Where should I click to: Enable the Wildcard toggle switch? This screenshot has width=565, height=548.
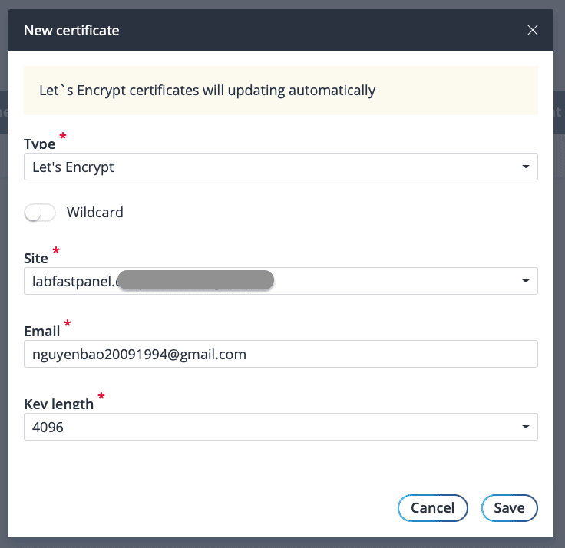tap(40, 213)
